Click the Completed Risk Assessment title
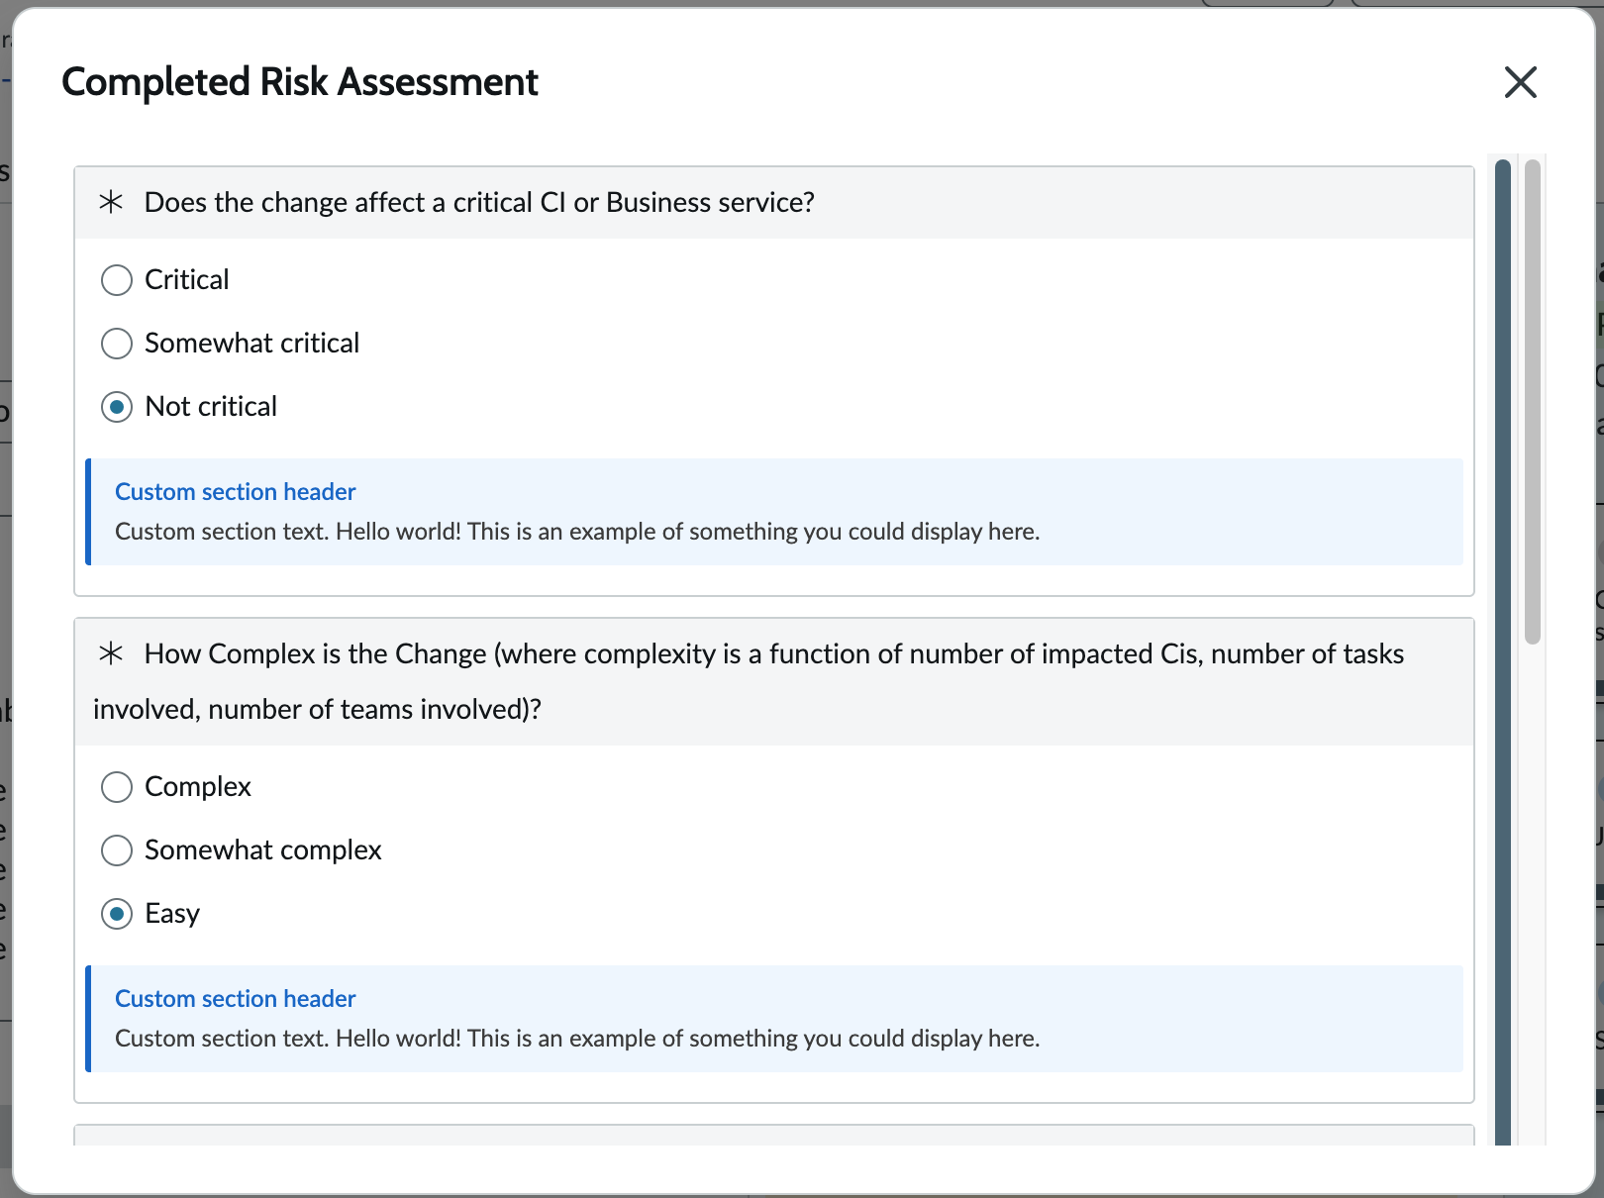The height and width of the screenshot is (1198, 1604). pos(300,82)
